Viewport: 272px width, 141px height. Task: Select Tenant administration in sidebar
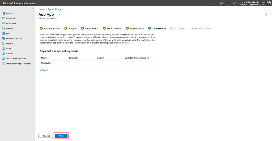point(16,59)
